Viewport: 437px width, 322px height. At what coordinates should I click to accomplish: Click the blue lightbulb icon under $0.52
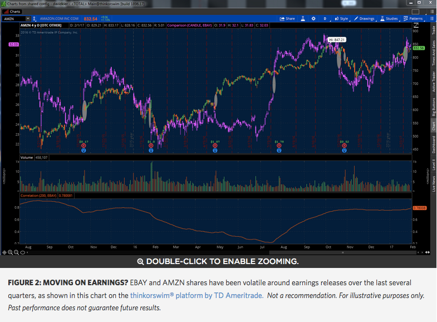[x=344, y=150]
